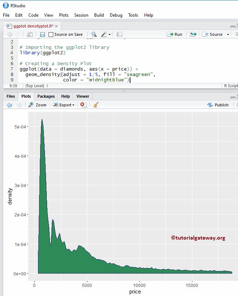Open code tools magic wand

pyautogui.click(x=104, y=34)
